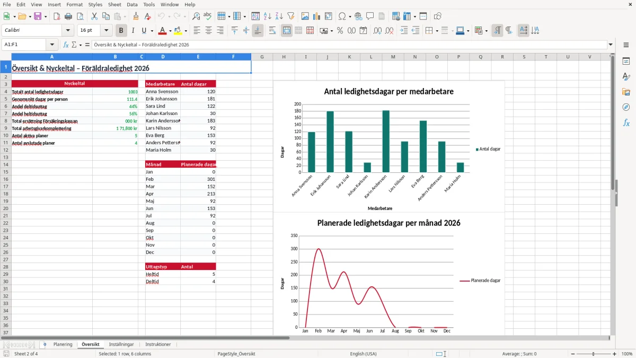
Task: Click the Export as PDF icon
Action: [x=56, y=16]
